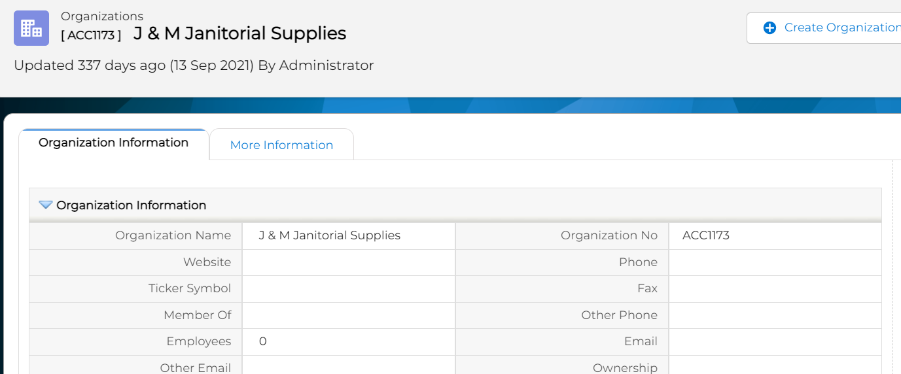
Task: Click the J & M Janitorial Supplies header title
Action: coord(239,33)
